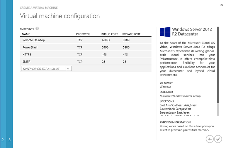226x148 pixels.
Task: Click HTTPS public port 443
Action: tap(104, 54)
